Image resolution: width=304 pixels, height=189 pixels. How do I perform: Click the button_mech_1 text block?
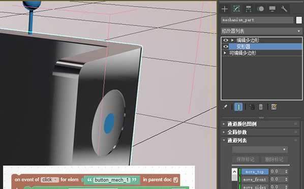click(x=112, y=180)
